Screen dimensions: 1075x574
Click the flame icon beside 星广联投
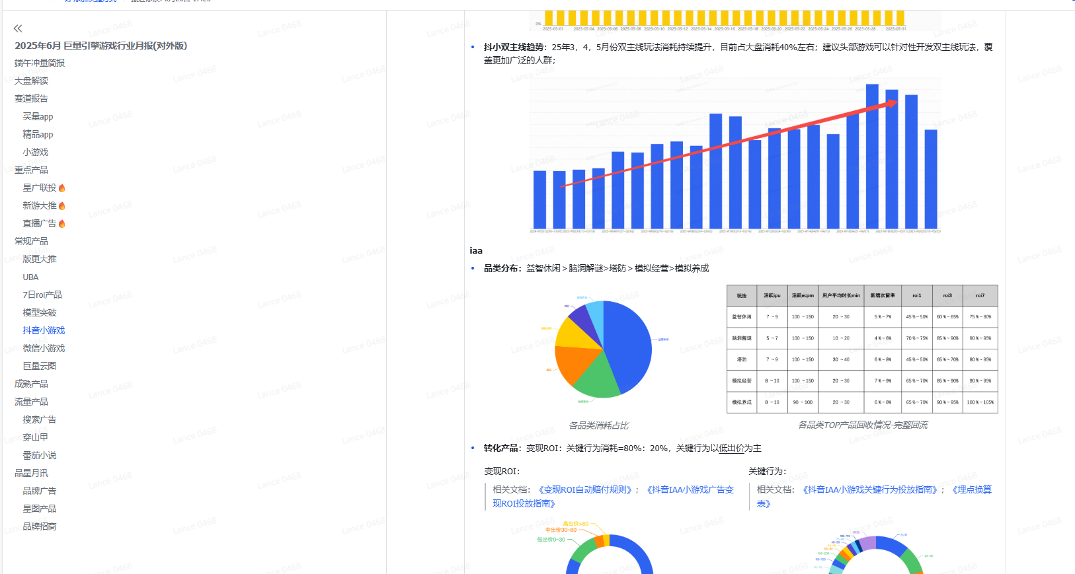pyautogui.click(x=62, y=188)
